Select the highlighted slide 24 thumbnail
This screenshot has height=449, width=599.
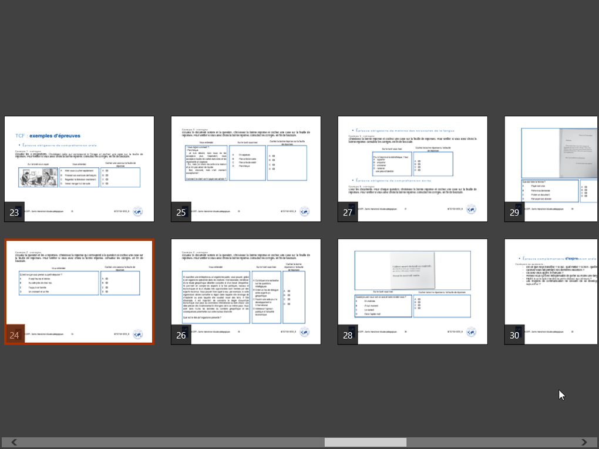point(79,292)
